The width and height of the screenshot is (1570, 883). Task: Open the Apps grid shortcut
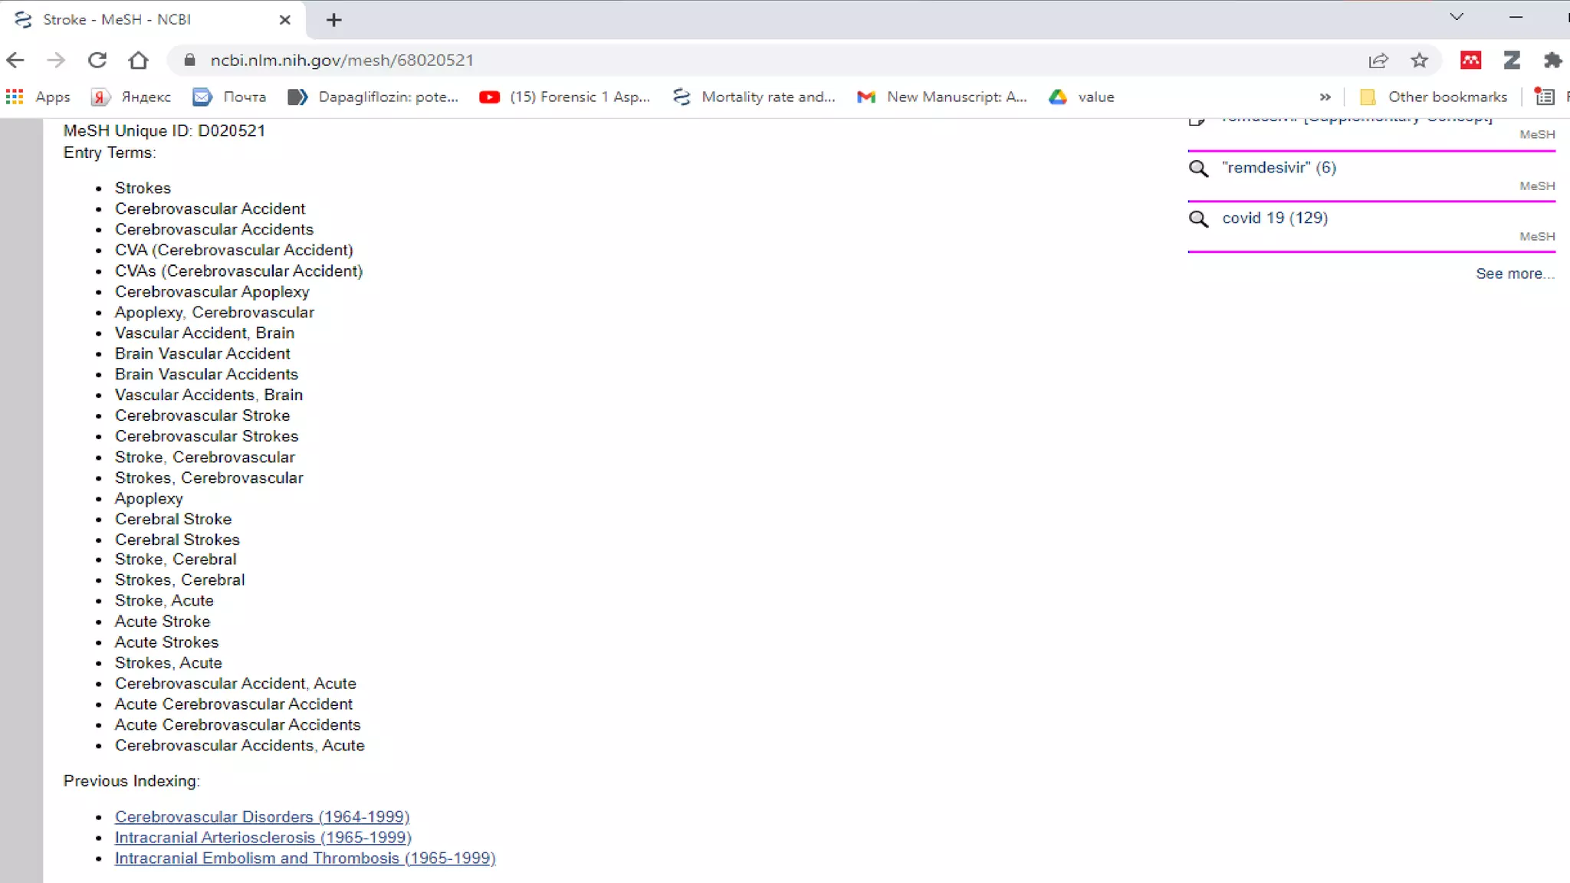38,97
